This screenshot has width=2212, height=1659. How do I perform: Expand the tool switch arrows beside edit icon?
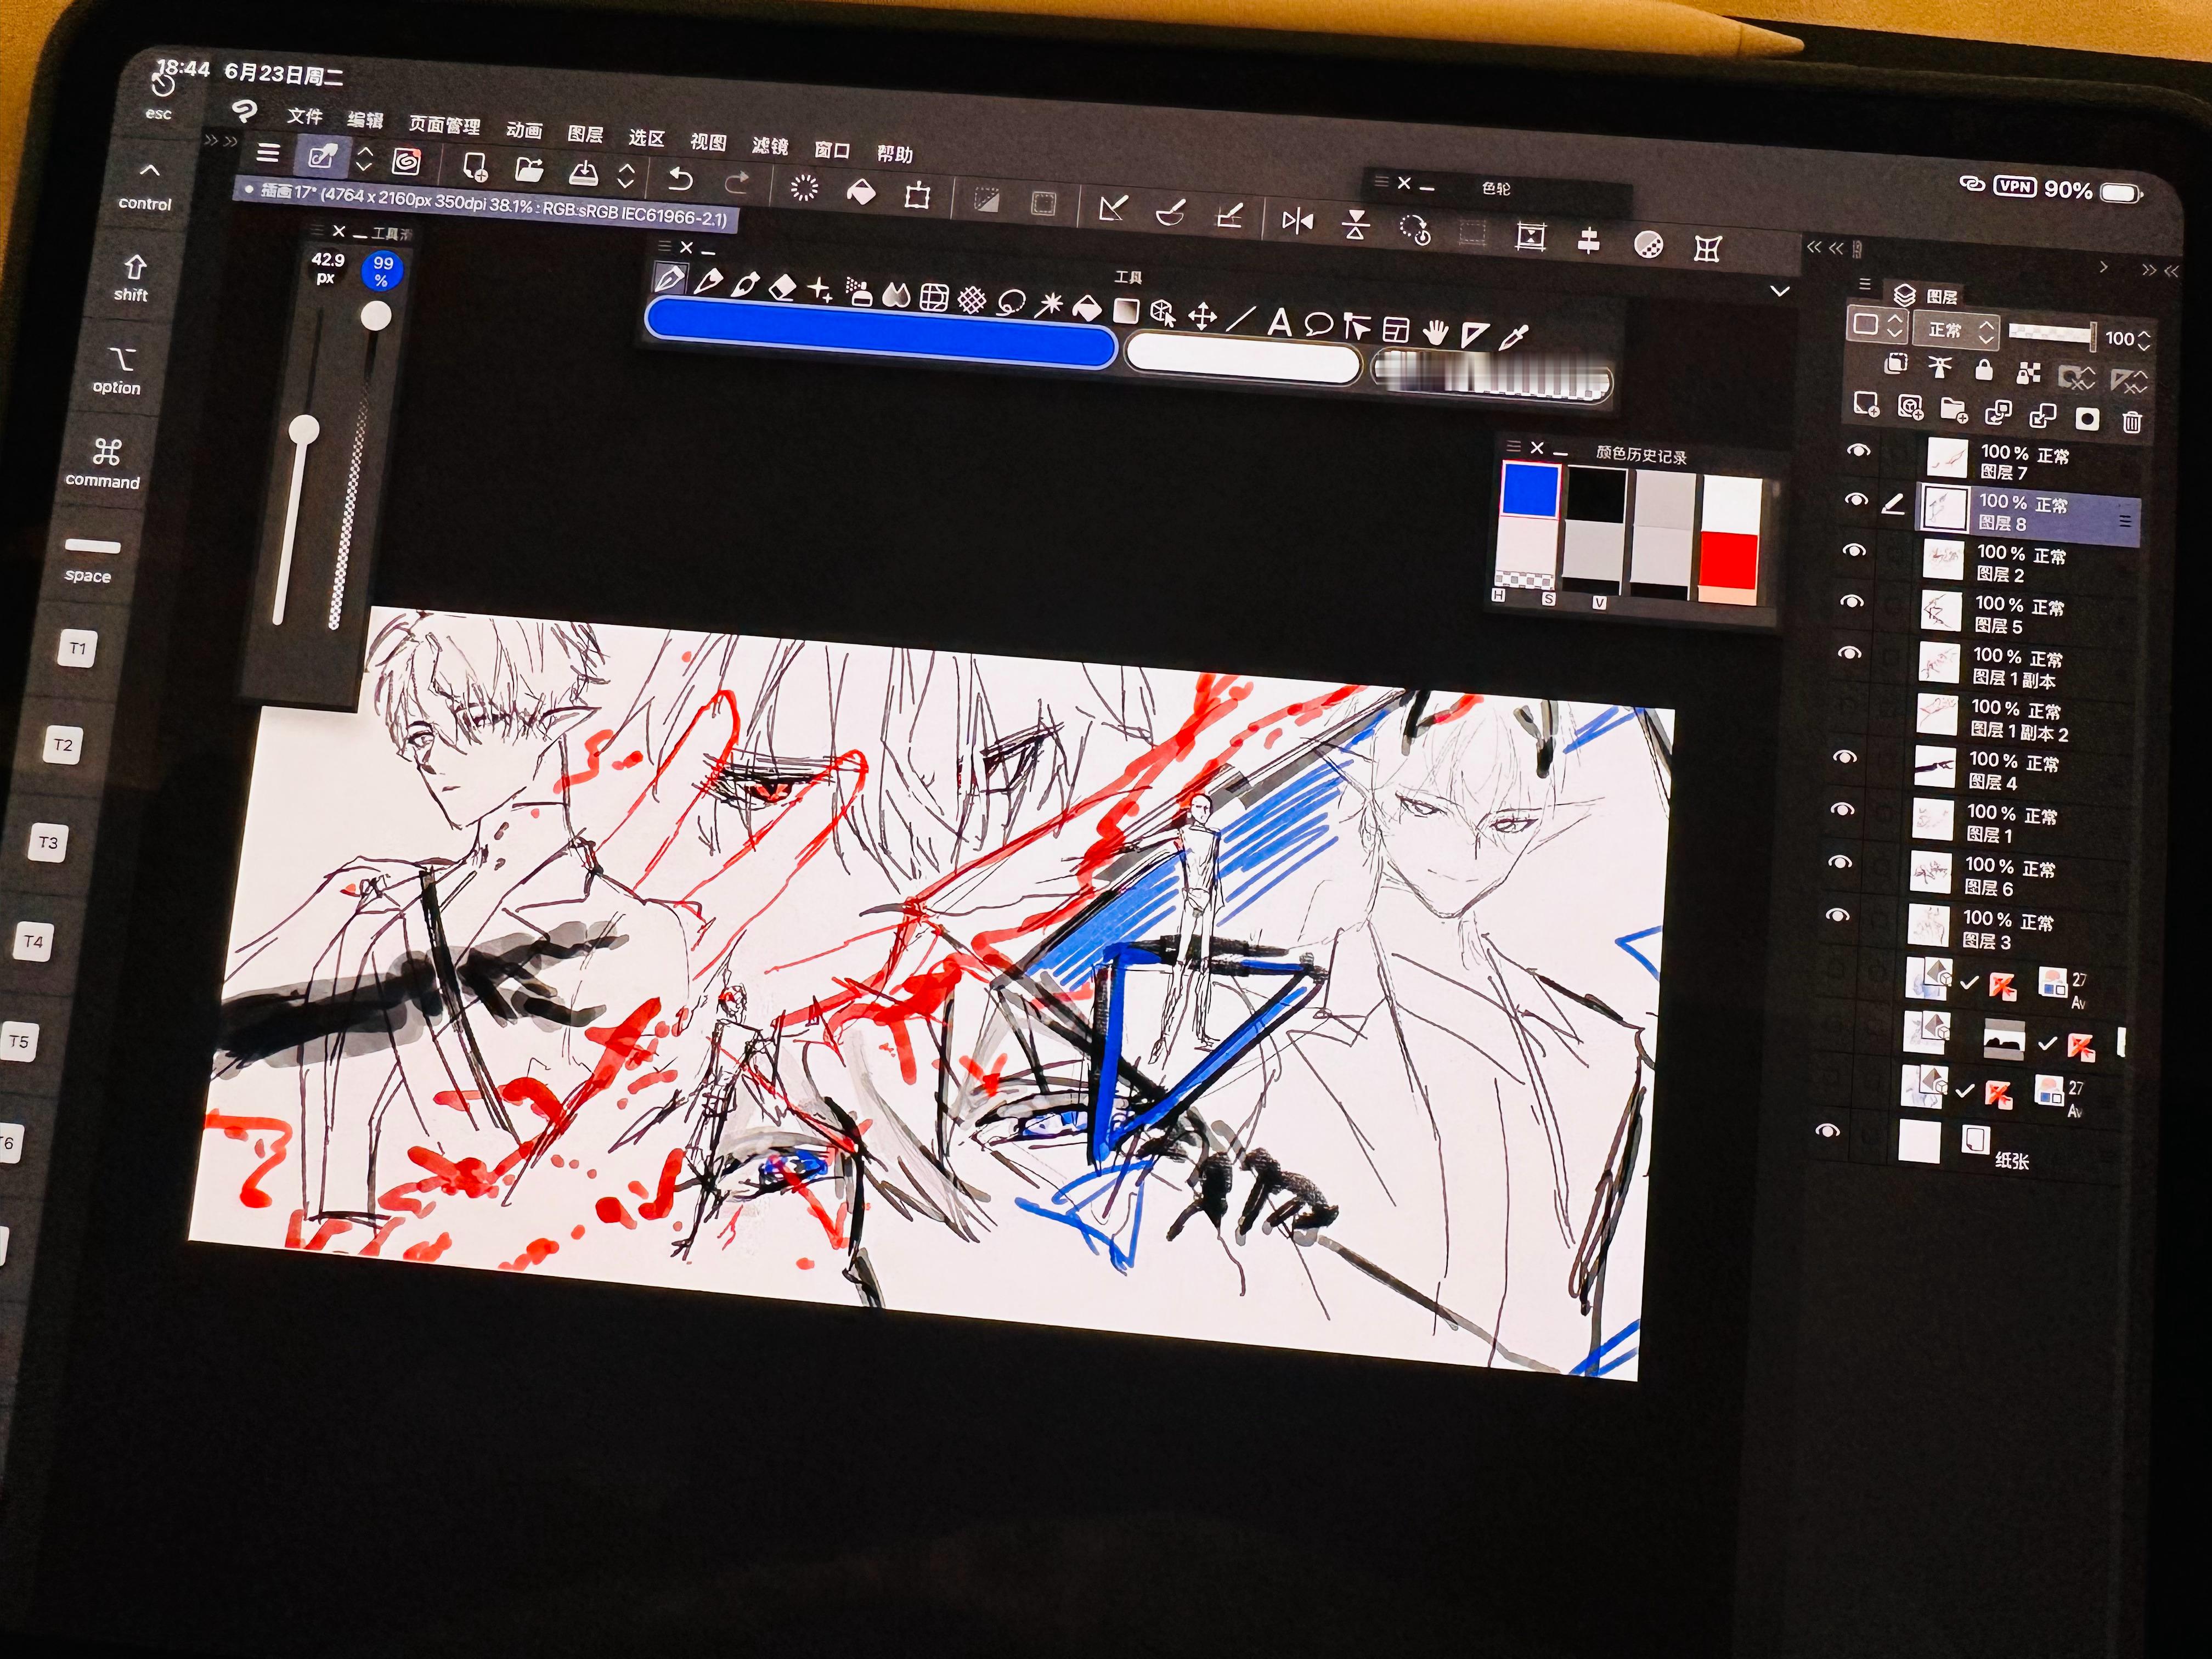click(x=364, y=159)
